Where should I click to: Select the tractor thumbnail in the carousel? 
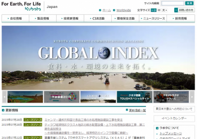pyautogui.click(x=171, y=97)
